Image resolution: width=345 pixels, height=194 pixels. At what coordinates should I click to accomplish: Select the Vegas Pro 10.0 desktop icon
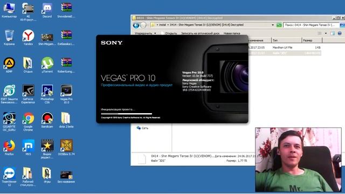click(66, 94)
